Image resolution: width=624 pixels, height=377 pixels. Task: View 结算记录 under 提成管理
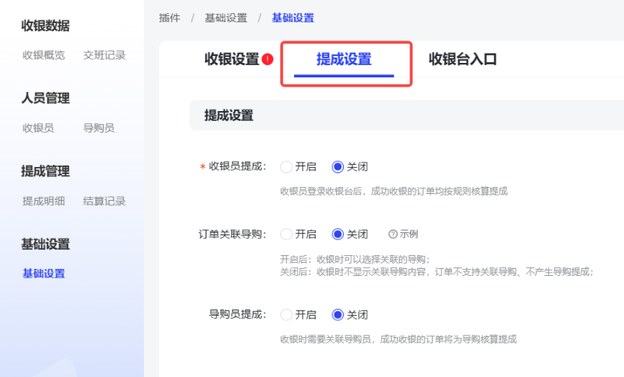(104, 201)
